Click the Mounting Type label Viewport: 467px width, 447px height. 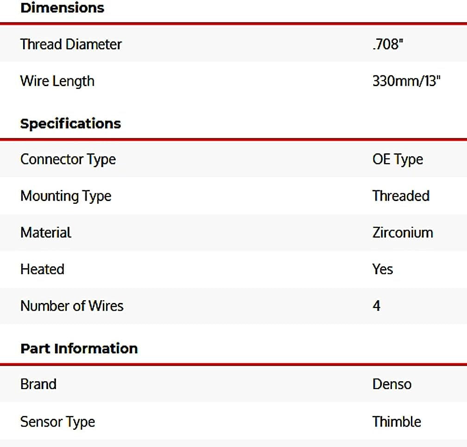pyautogui.click(x=66, y=196)
